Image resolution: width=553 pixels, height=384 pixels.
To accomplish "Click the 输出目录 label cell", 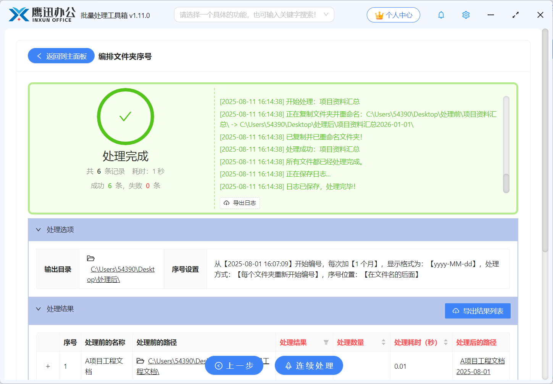I will click(x=58, y=269).
